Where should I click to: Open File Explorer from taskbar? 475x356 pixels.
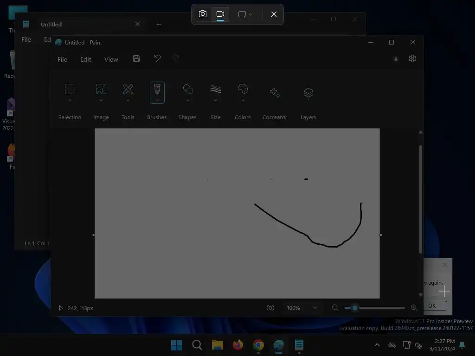coord(217,345)
